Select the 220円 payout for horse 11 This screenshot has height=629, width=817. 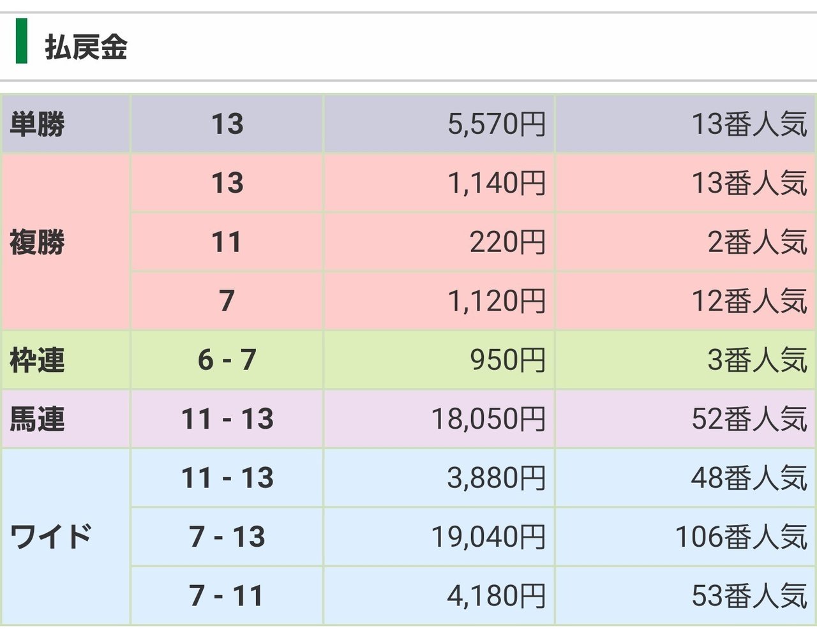(508, 242)
